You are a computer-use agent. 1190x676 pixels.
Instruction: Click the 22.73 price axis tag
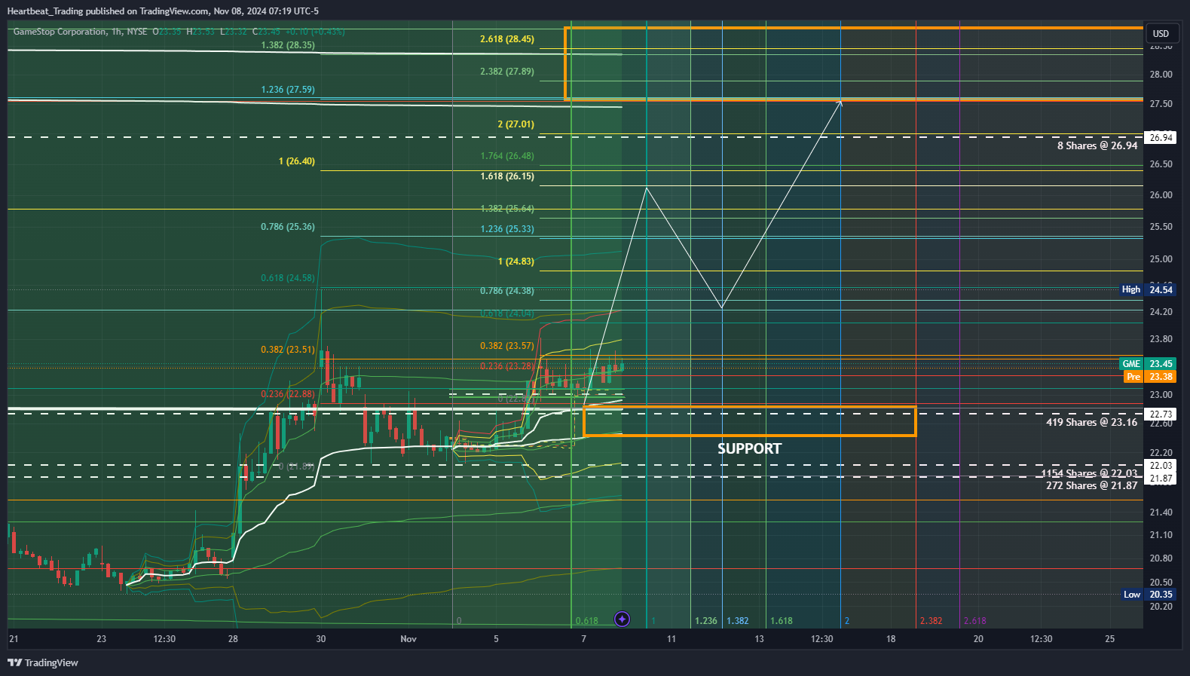coord(1161,414)
